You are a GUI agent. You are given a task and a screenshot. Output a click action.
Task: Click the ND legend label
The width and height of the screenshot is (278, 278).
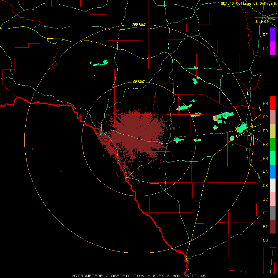[265, 241]
